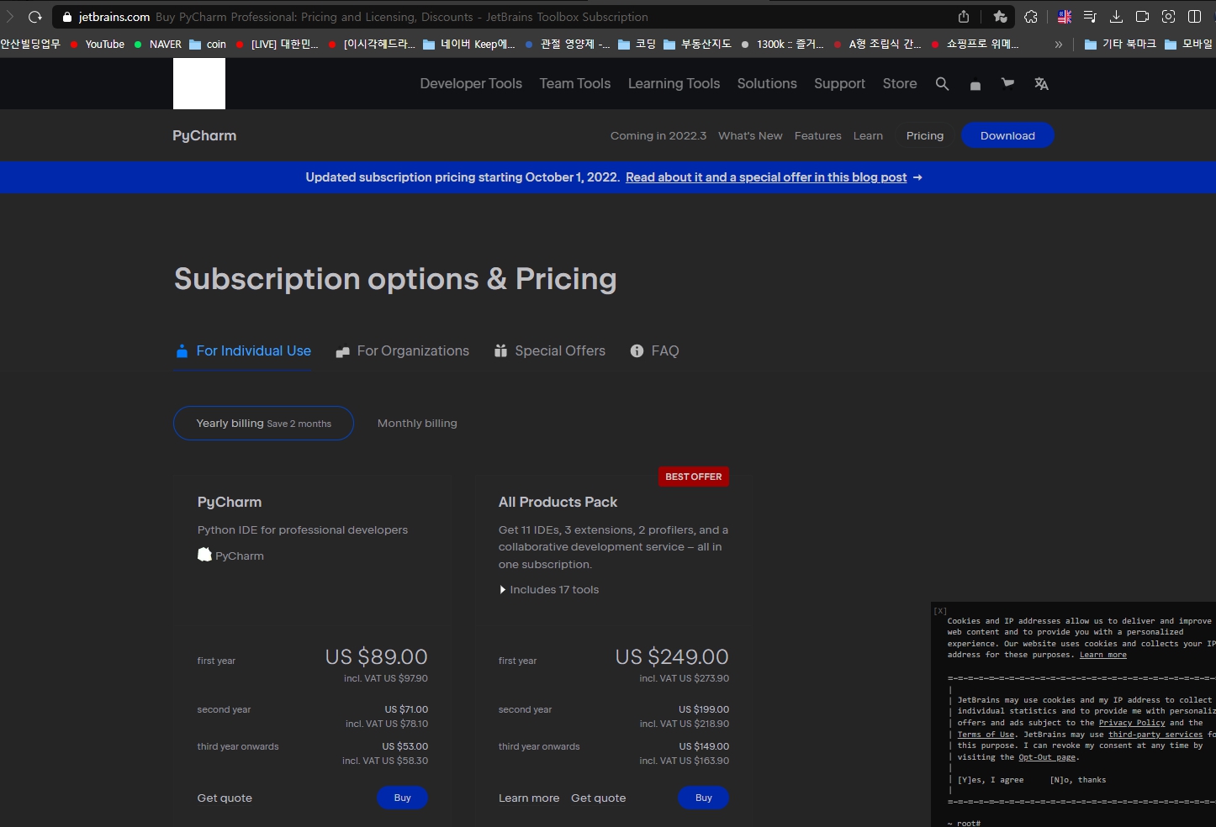
Task: Click the share icon in the address bar
Action: 964,17
